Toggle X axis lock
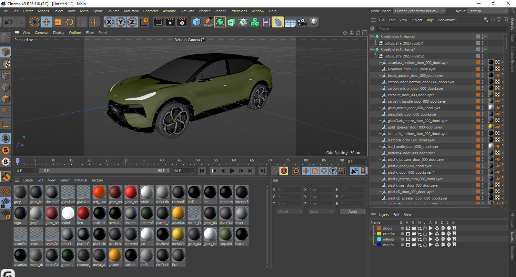This screenshot has width=516, height=277. [x=109, y=22]
